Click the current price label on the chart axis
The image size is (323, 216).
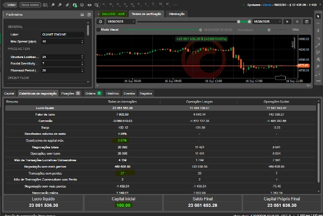(303, 66)
